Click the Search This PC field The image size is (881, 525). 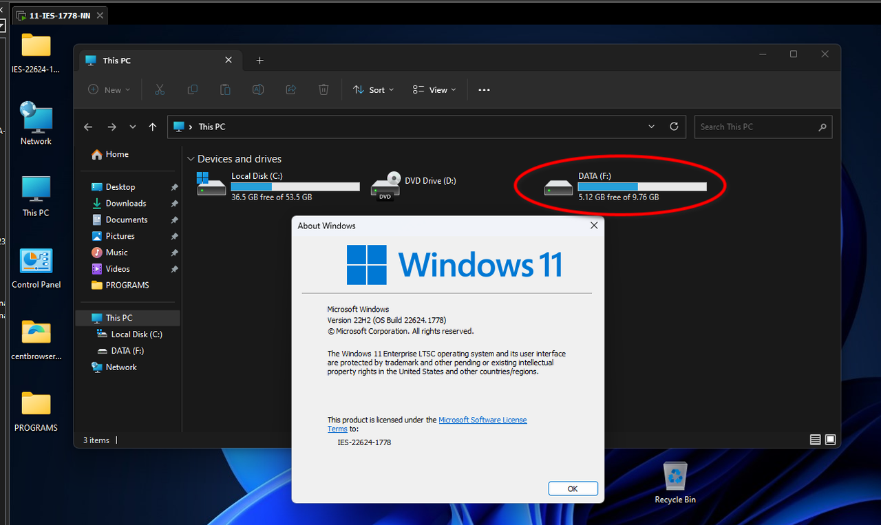[x=763, y=127]
